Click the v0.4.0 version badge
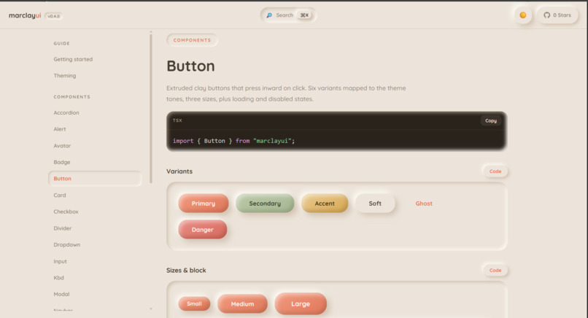 click(54, 16)
